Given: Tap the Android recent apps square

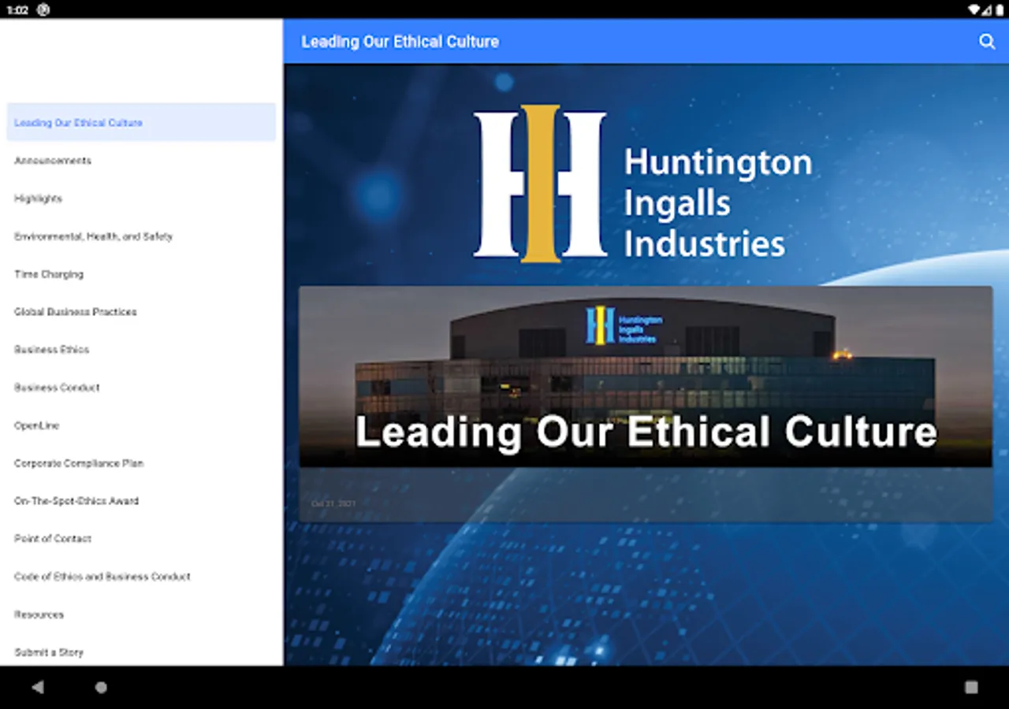Looking at the screenshot, I should [971, 687].
